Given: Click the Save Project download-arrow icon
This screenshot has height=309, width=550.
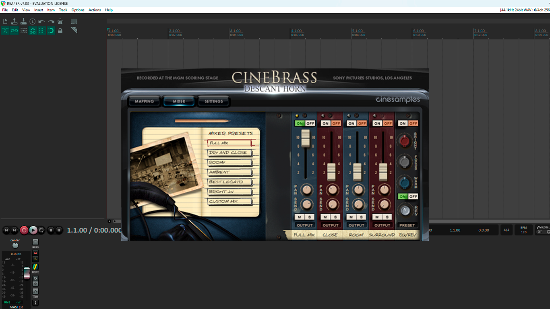Looking at the screenshot, I should pos(23,21).
